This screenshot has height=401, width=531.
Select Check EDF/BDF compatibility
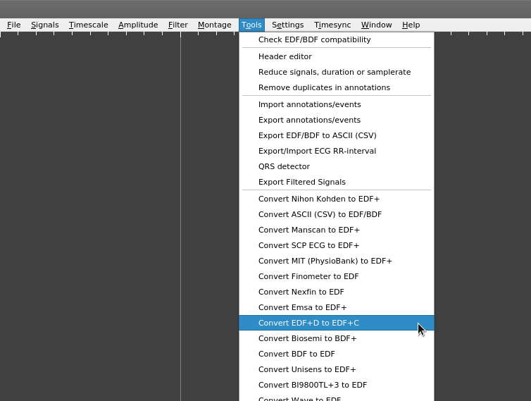(x=314, y=40)
